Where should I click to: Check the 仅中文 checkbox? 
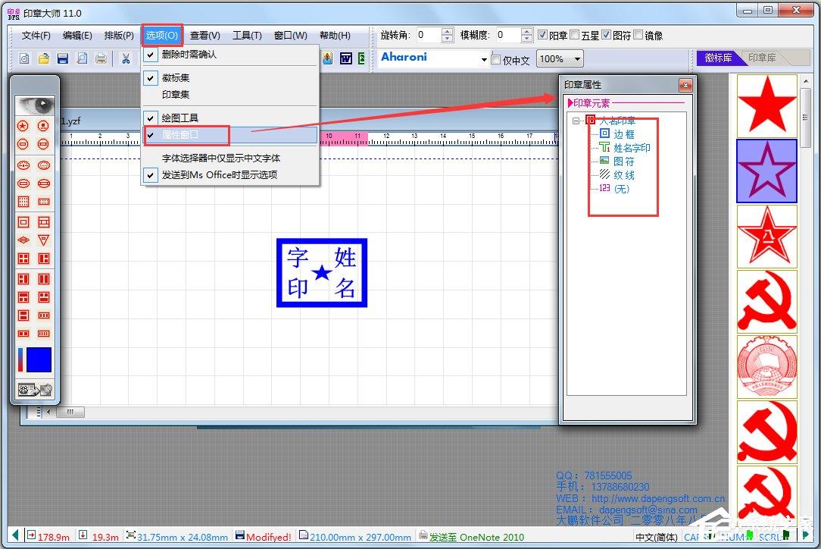tap(496, 60)
